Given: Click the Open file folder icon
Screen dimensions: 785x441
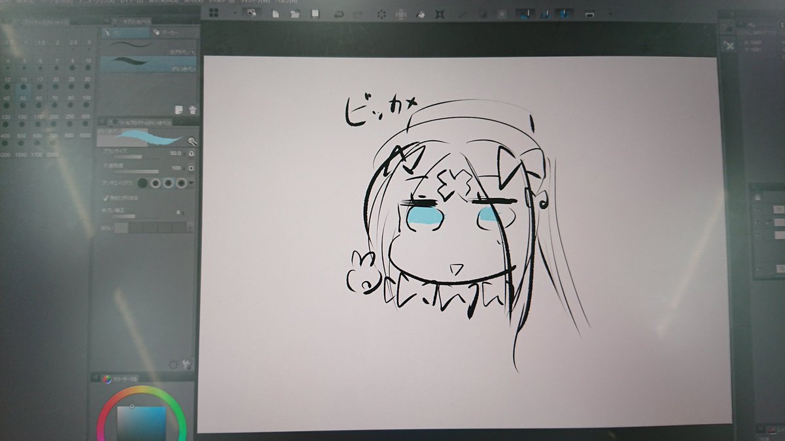Looking at the screenshot, I should (295, 13).
